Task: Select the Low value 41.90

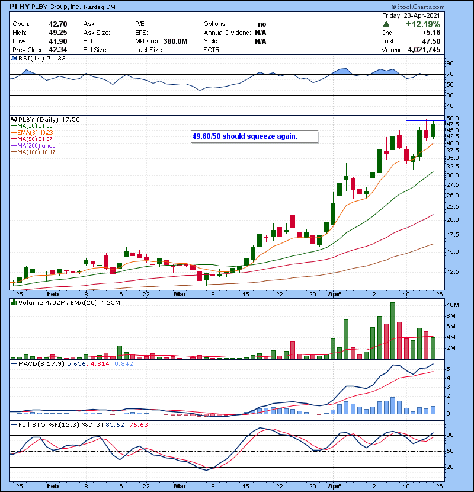Action: pyautogui.click(x=58, y=41)
